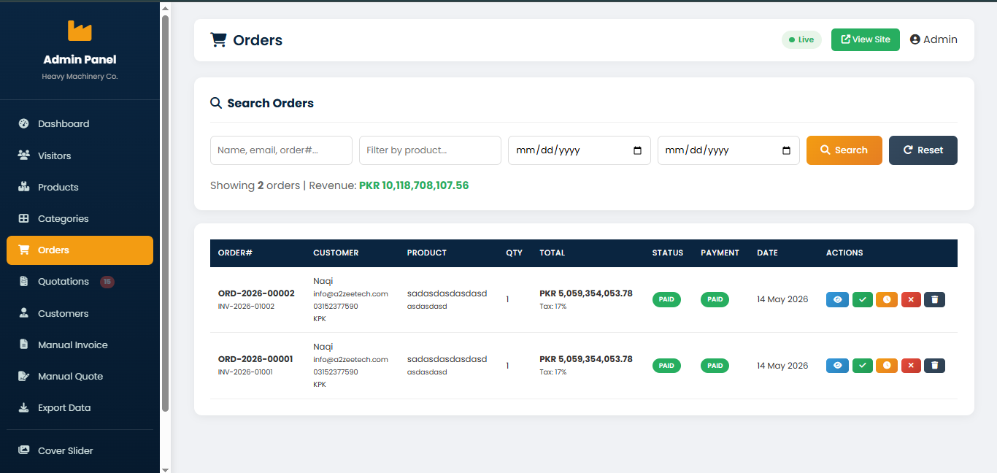This screenshot has height=473, width=997.
Task: Click order number ORD-2026-00001
Action: [x=255, y=359]
